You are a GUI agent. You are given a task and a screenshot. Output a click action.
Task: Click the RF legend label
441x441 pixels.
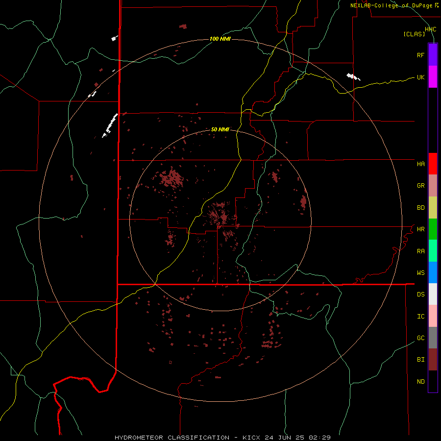coord(420,55)
